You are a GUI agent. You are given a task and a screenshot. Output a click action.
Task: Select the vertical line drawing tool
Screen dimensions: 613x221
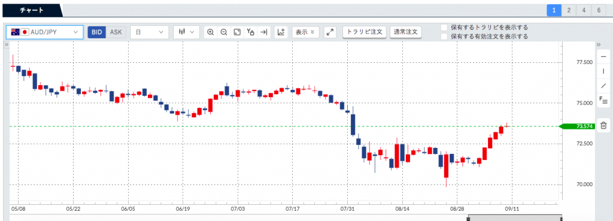point(603,71)
